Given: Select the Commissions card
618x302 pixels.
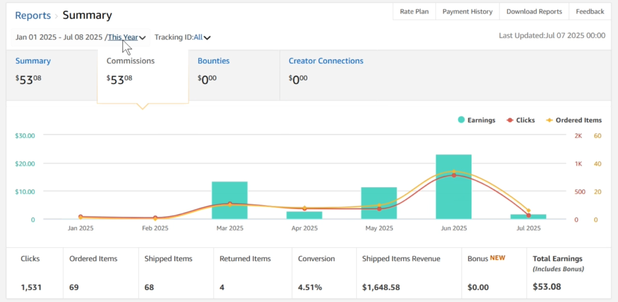Looking at the screenshot, I should tap(143, 76).
